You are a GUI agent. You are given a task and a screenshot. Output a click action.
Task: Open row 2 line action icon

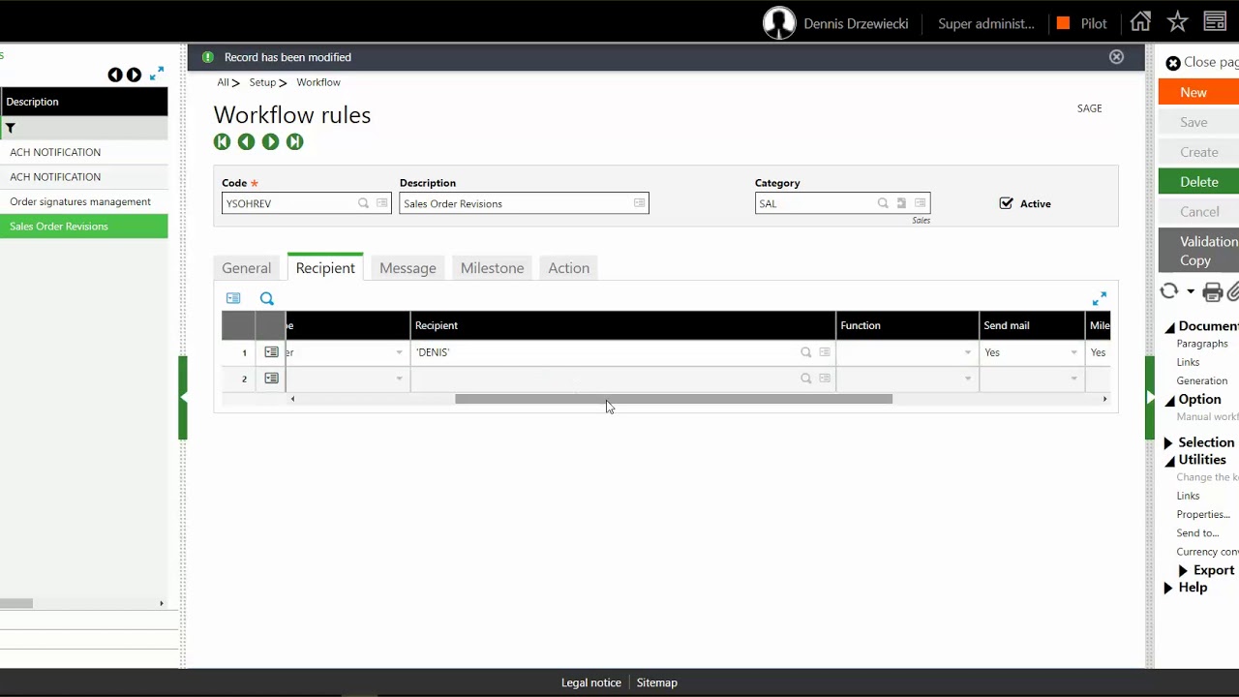pos(271,379)
